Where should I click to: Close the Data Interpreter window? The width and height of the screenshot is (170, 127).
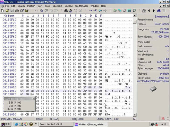(33, 99)
